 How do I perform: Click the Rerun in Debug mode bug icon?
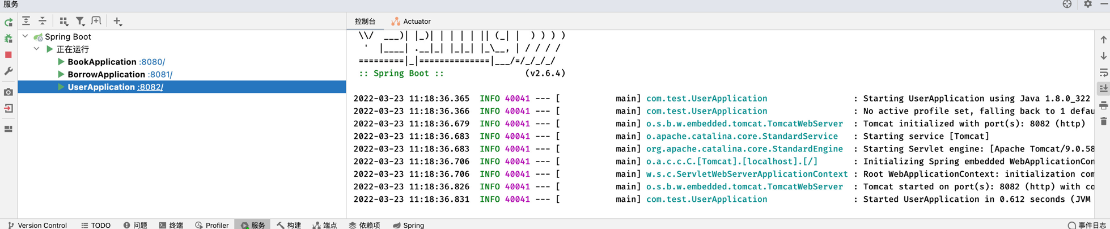9,39
